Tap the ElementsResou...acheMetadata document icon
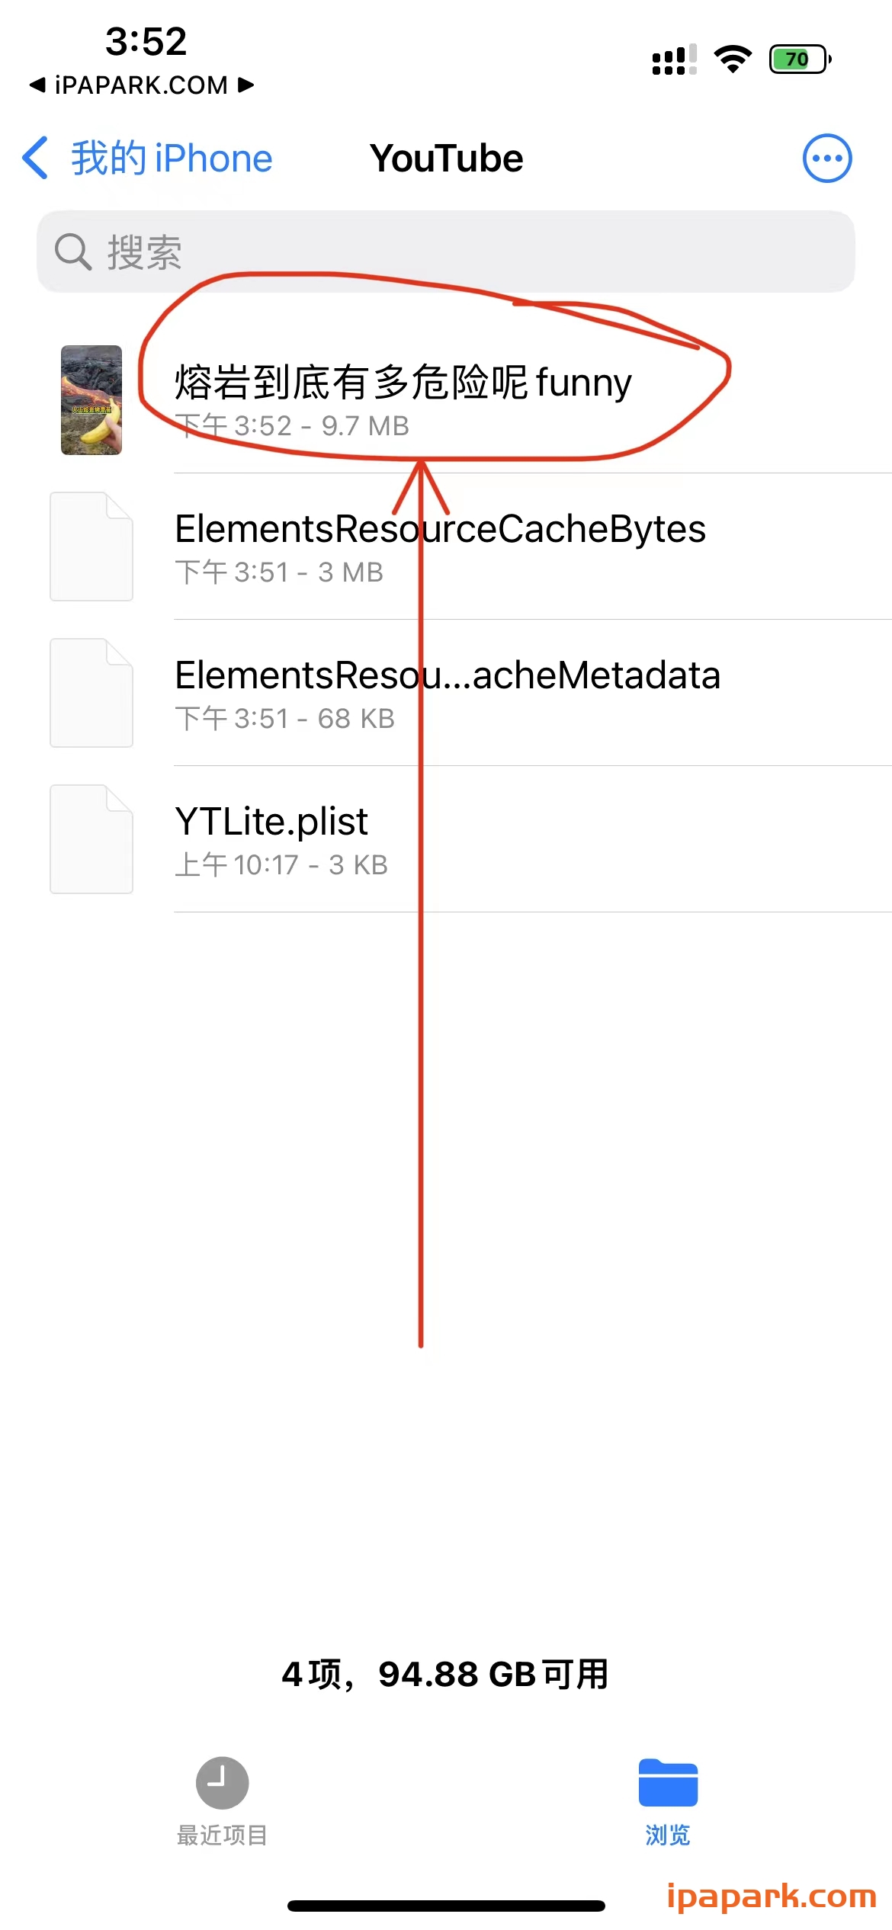Viewport: 892px width, 1930px height. pyautogui.click(x=91, y=693)
